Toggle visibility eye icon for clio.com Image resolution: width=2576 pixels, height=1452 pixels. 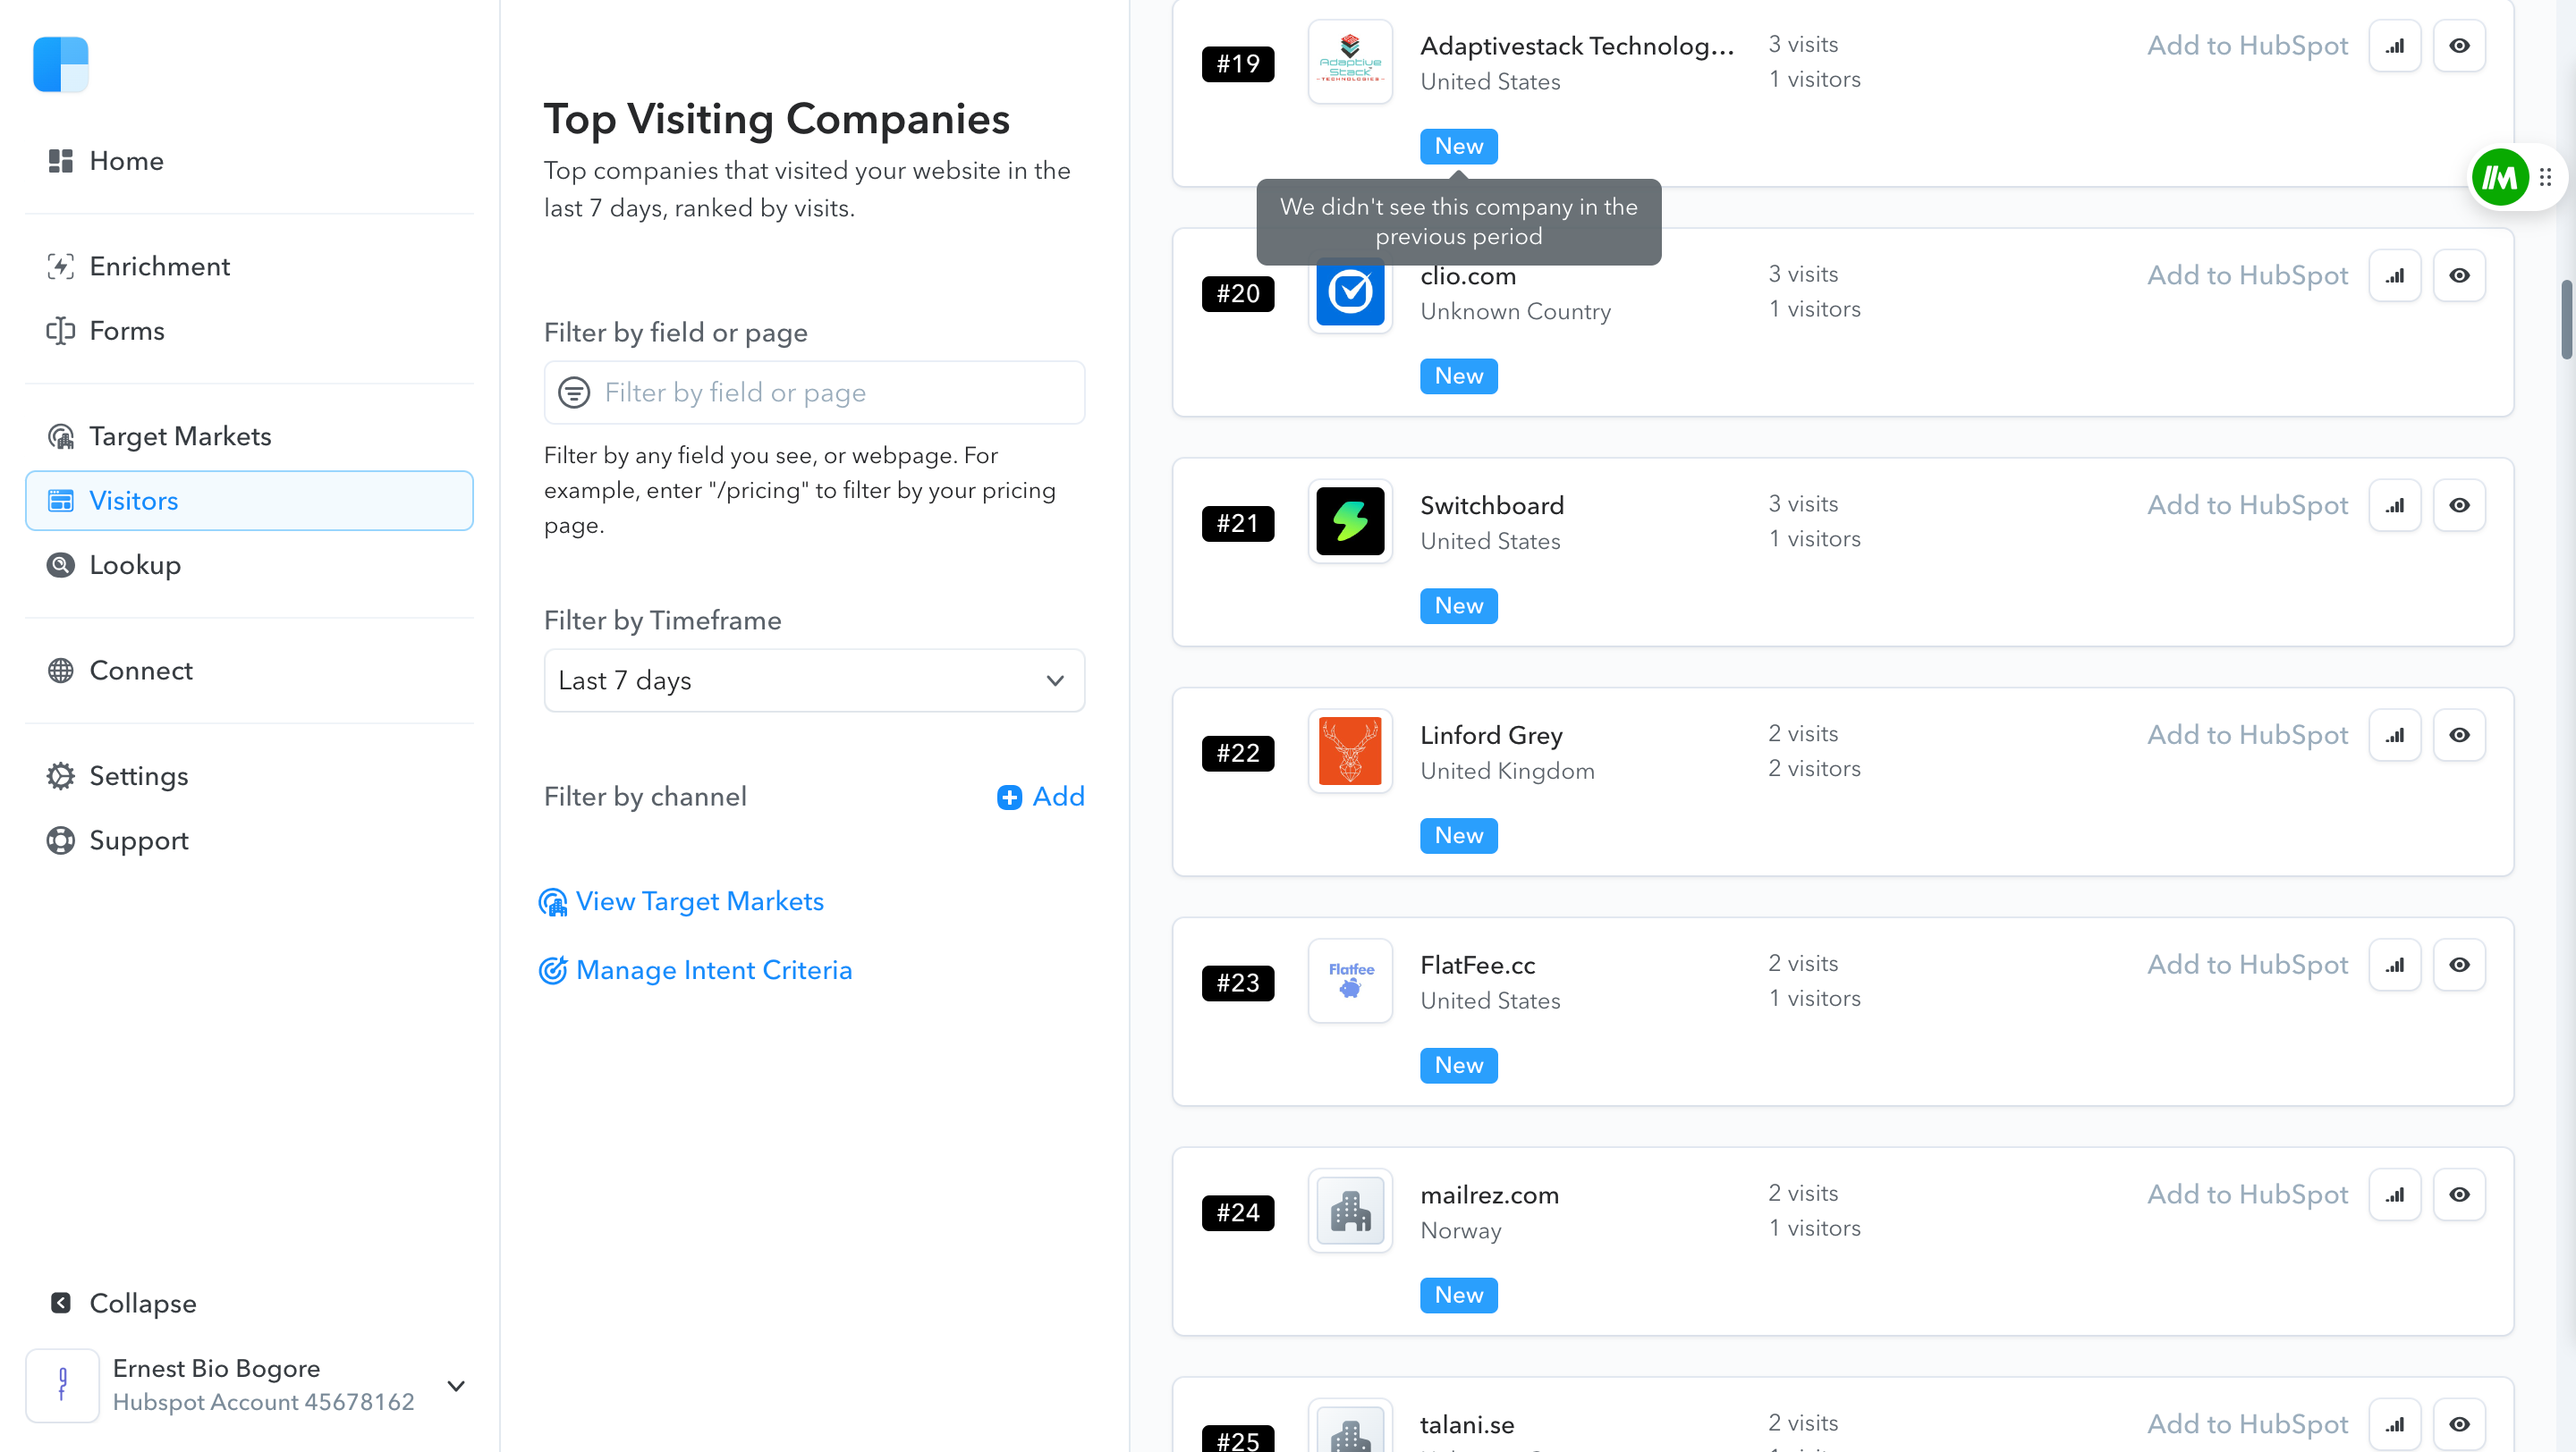(2461, 274)
